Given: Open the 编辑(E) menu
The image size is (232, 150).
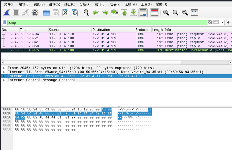Looking at the screenshot, I should 24,4.
